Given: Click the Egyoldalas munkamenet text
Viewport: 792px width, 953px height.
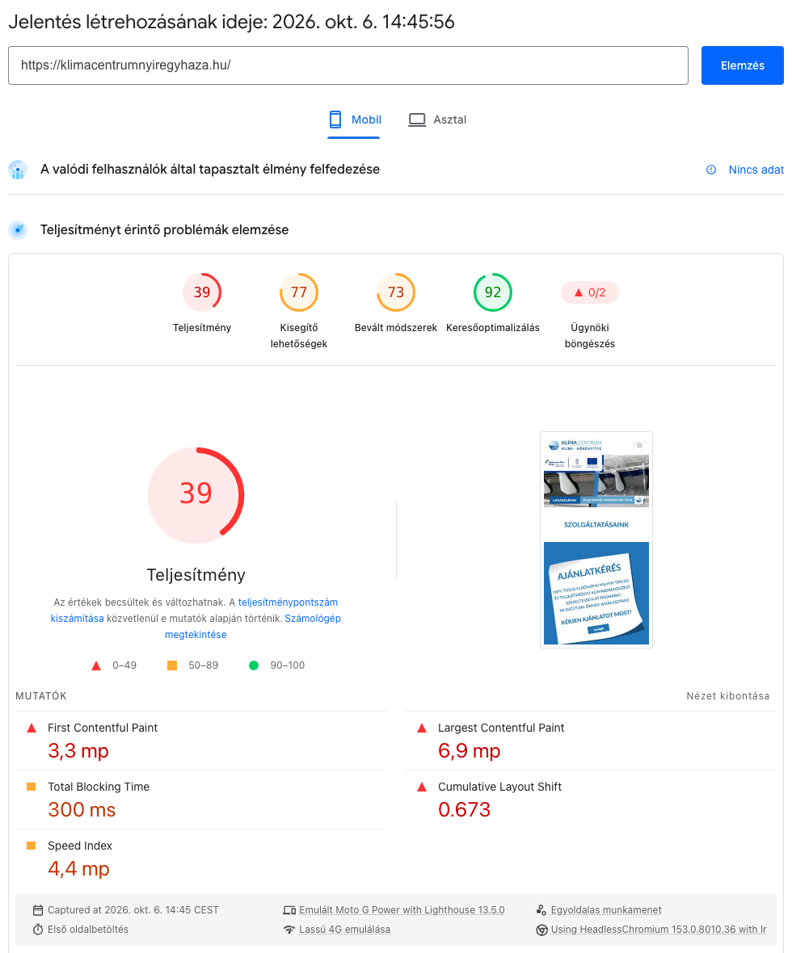Looking at the screenshot, I should pos(606,910).
